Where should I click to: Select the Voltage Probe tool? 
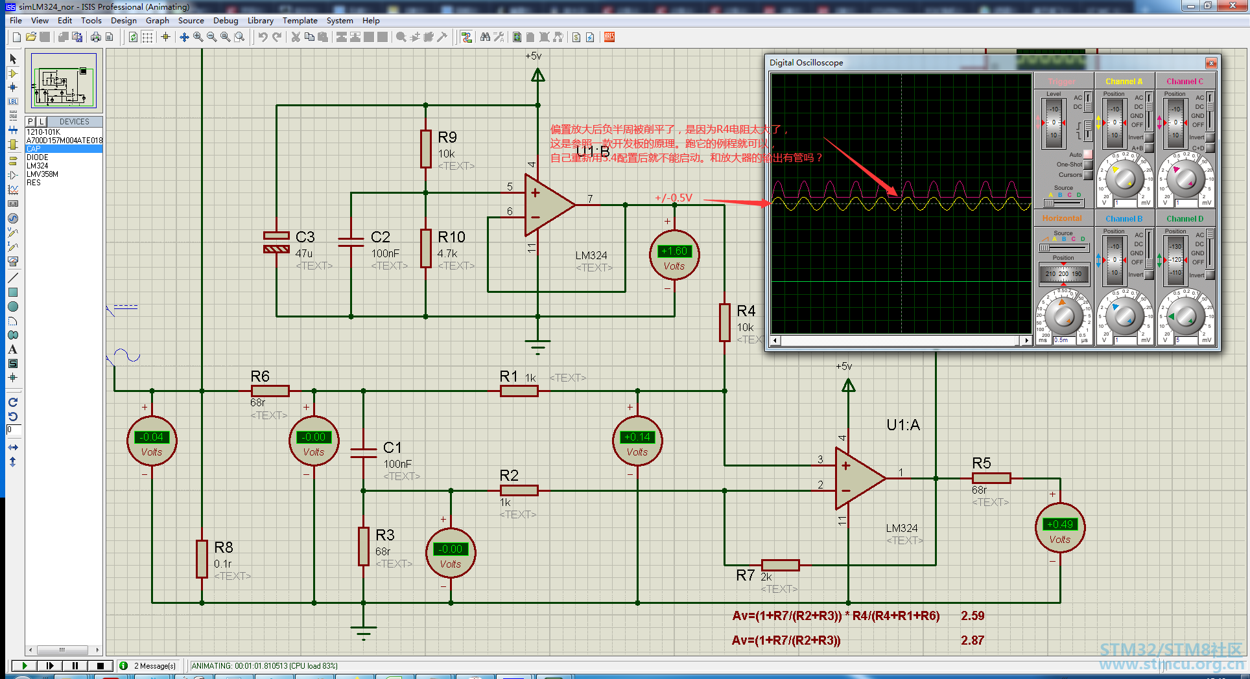pyautogui.click(x=13, y=233)
